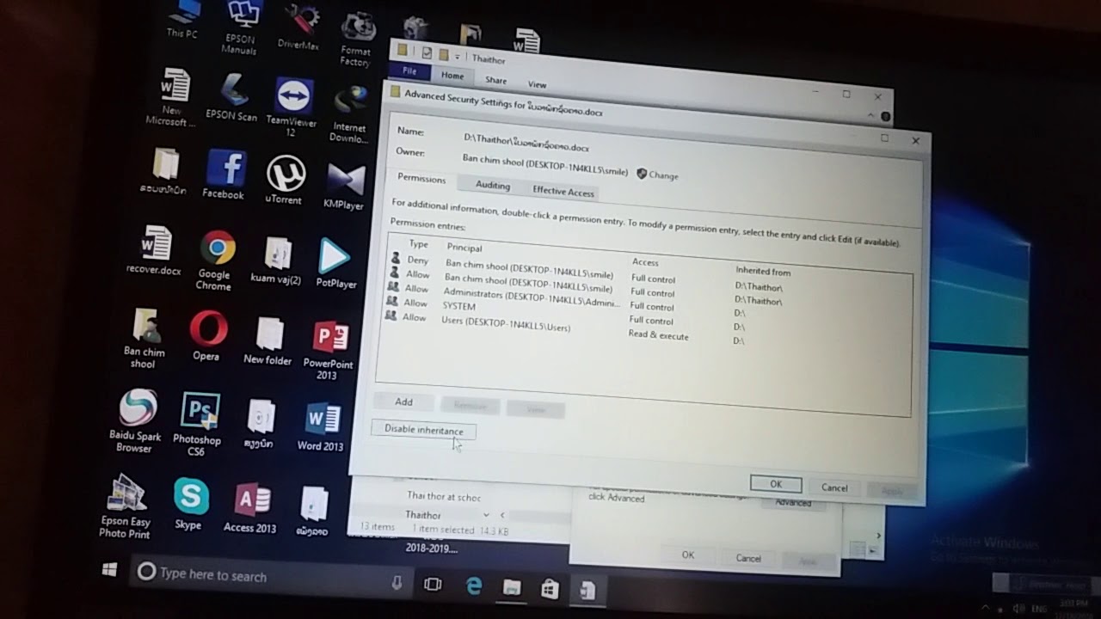This screenshot has width=1101, height=619.
Task: Open recover.docx on the desktop
Action: pos(154,250)
